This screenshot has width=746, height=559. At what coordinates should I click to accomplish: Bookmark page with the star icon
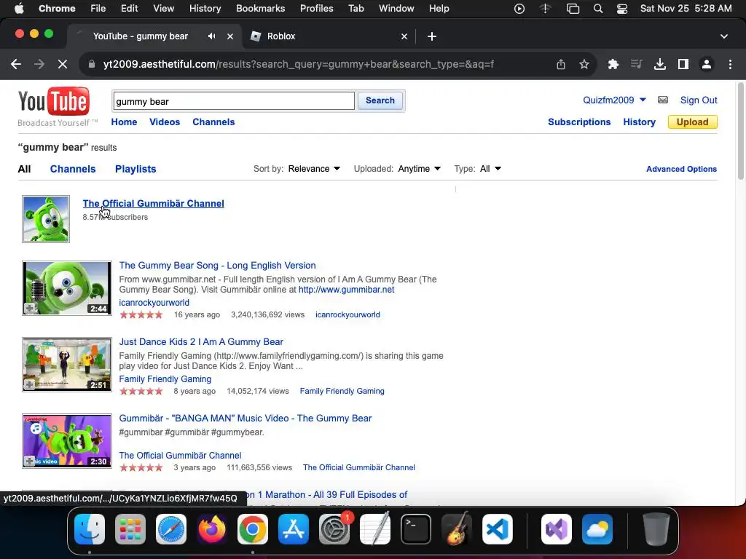584,64
